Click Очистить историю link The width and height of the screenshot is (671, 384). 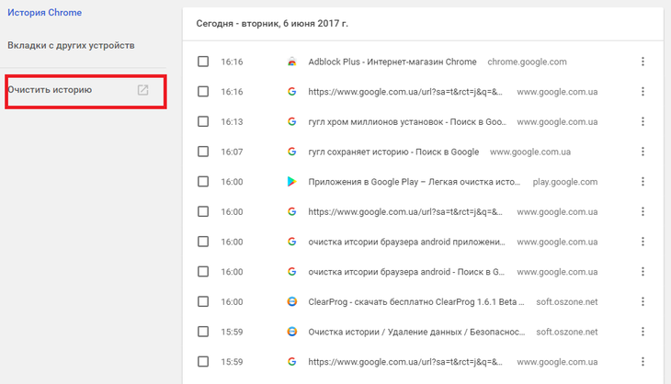point(50,90)
